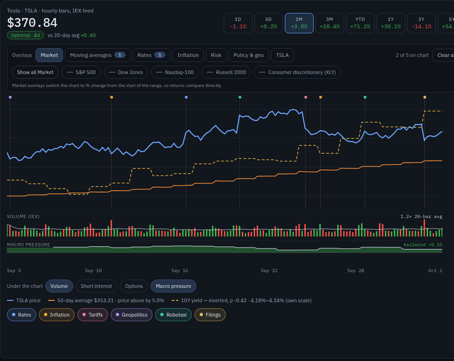The height and width of the screenshot is (361, 454).
Task: Select the 3M time range
Action: (330, 23)
